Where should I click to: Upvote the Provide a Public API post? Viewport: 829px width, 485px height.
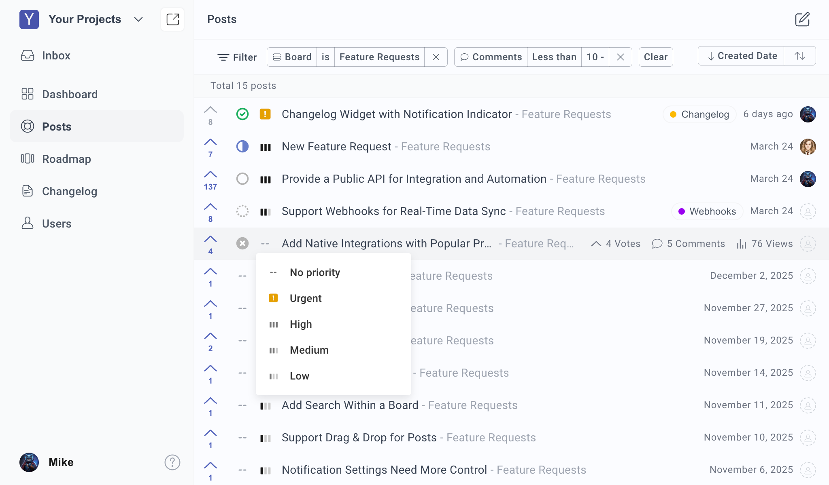click(x=210, y=175)
